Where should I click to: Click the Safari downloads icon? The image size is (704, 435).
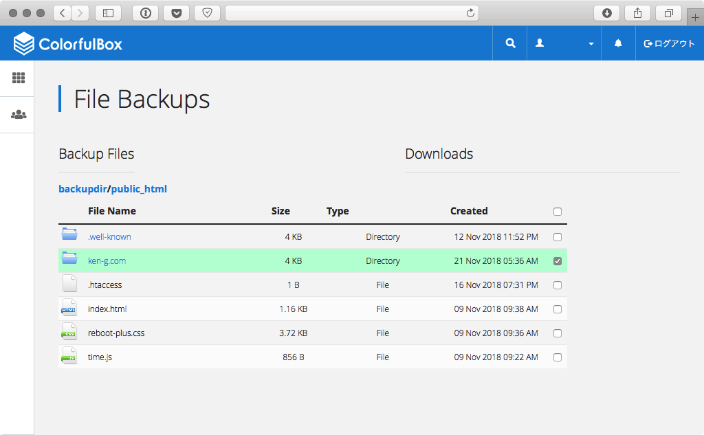[x=606, y=13]
